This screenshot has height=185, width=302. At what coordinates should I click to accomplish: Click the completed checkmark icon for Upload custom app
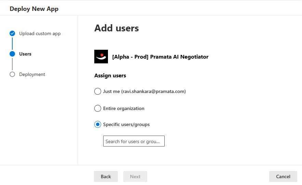(x=12, y=33)
